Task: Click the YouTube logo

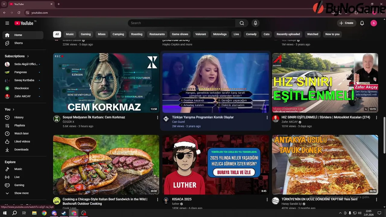Action: pos(24,23)
